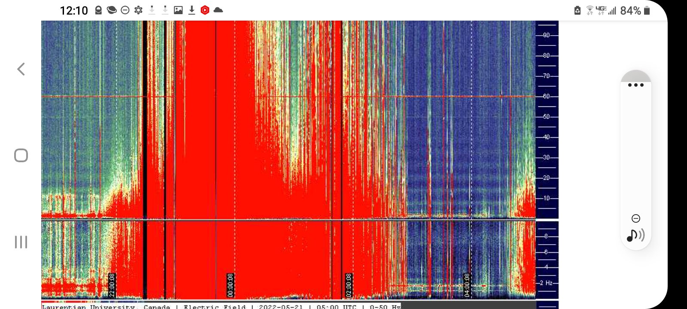
Task: Tap the back chevron navigation button
Action: pyautogui.click(x=21, y=69)
